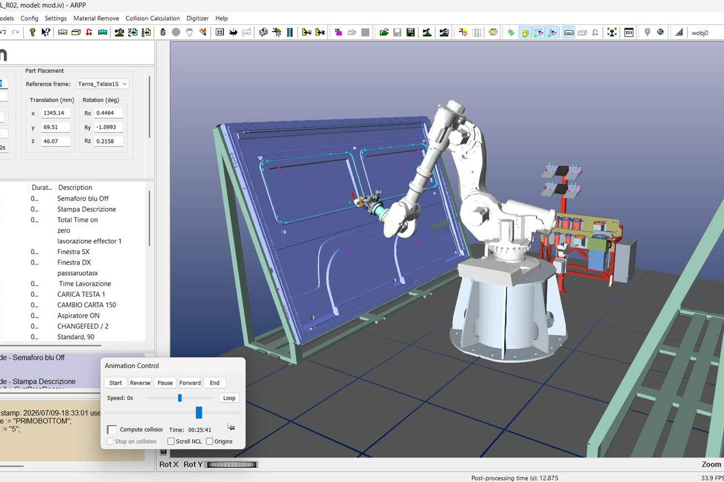The height and width of the screenshot is (482, 724).
Task: Check the Origins checkbox
Action: [x=210, y=442]
